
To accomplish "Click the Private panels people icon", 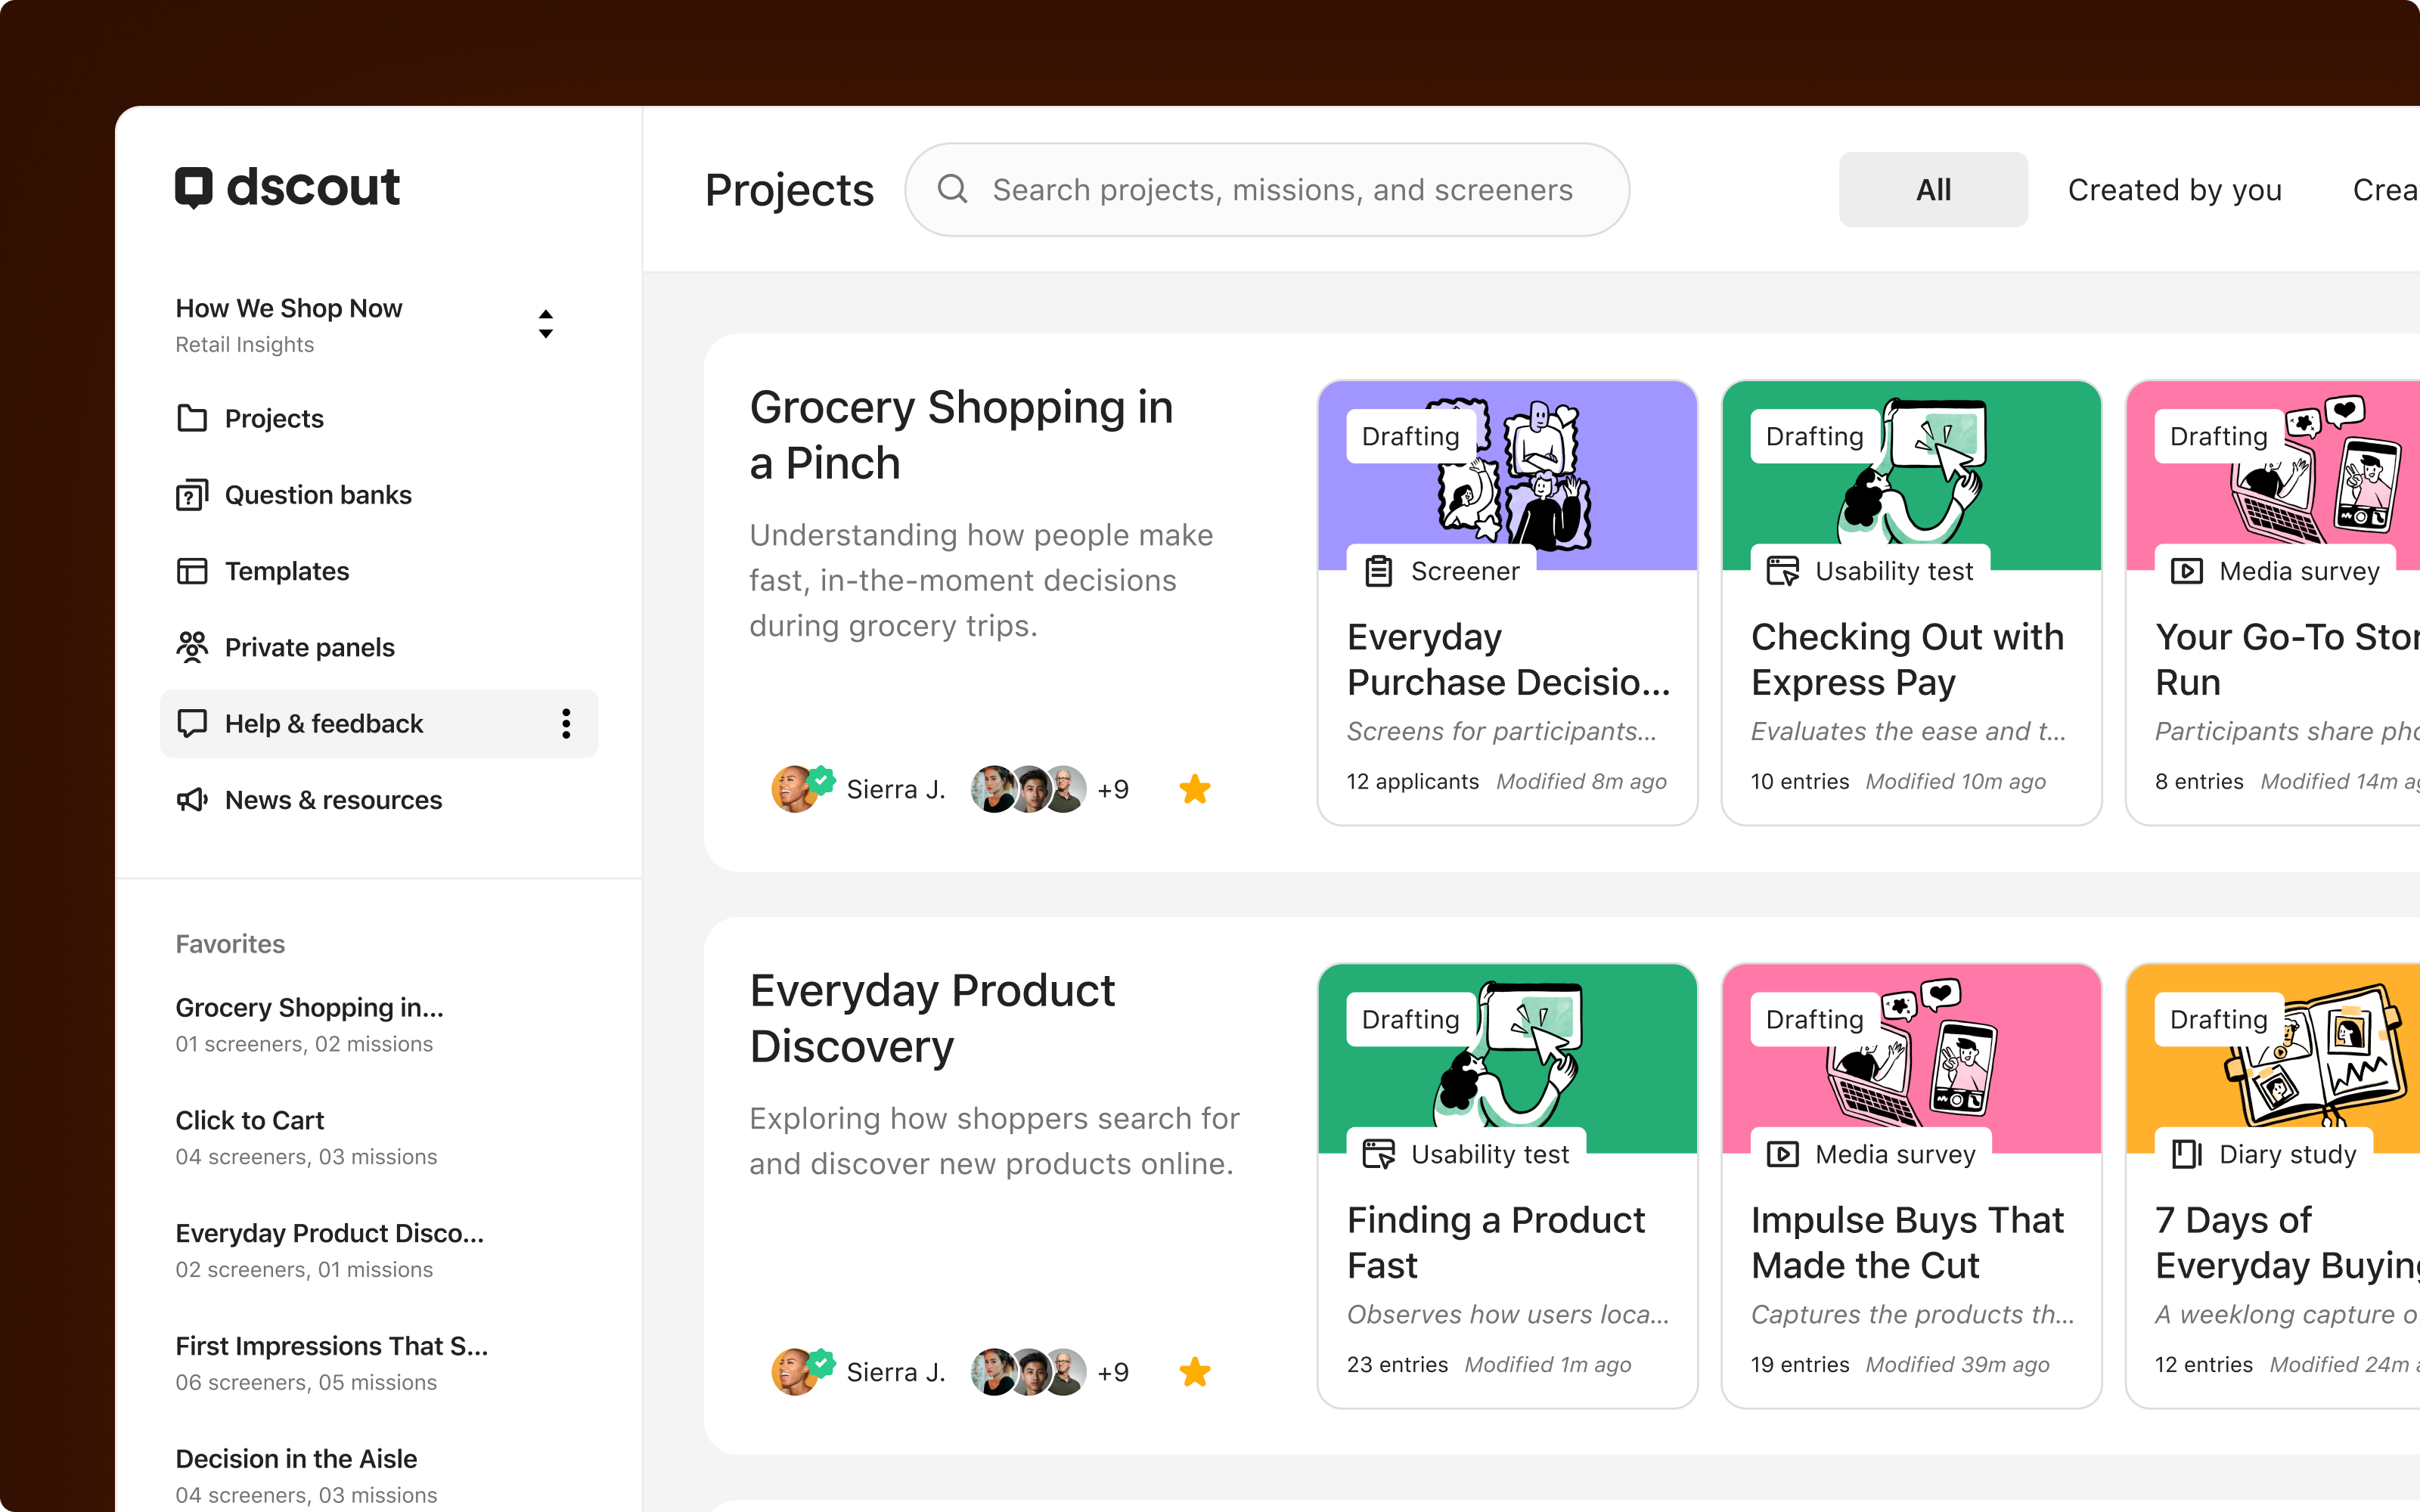I will (x=192, y=647).
